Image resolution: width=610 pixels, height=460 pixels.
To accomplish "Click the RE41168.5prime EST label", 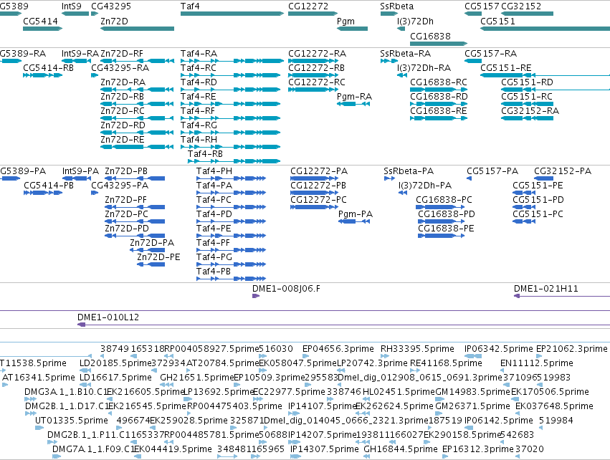I will pos(447,363).
